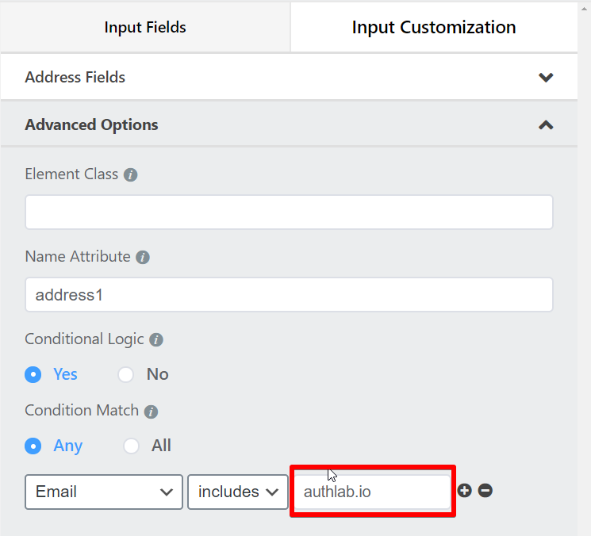Viewport: 591px width, 536px height.
Task: Expand the Address Fields section
Action: pos(545,78)
